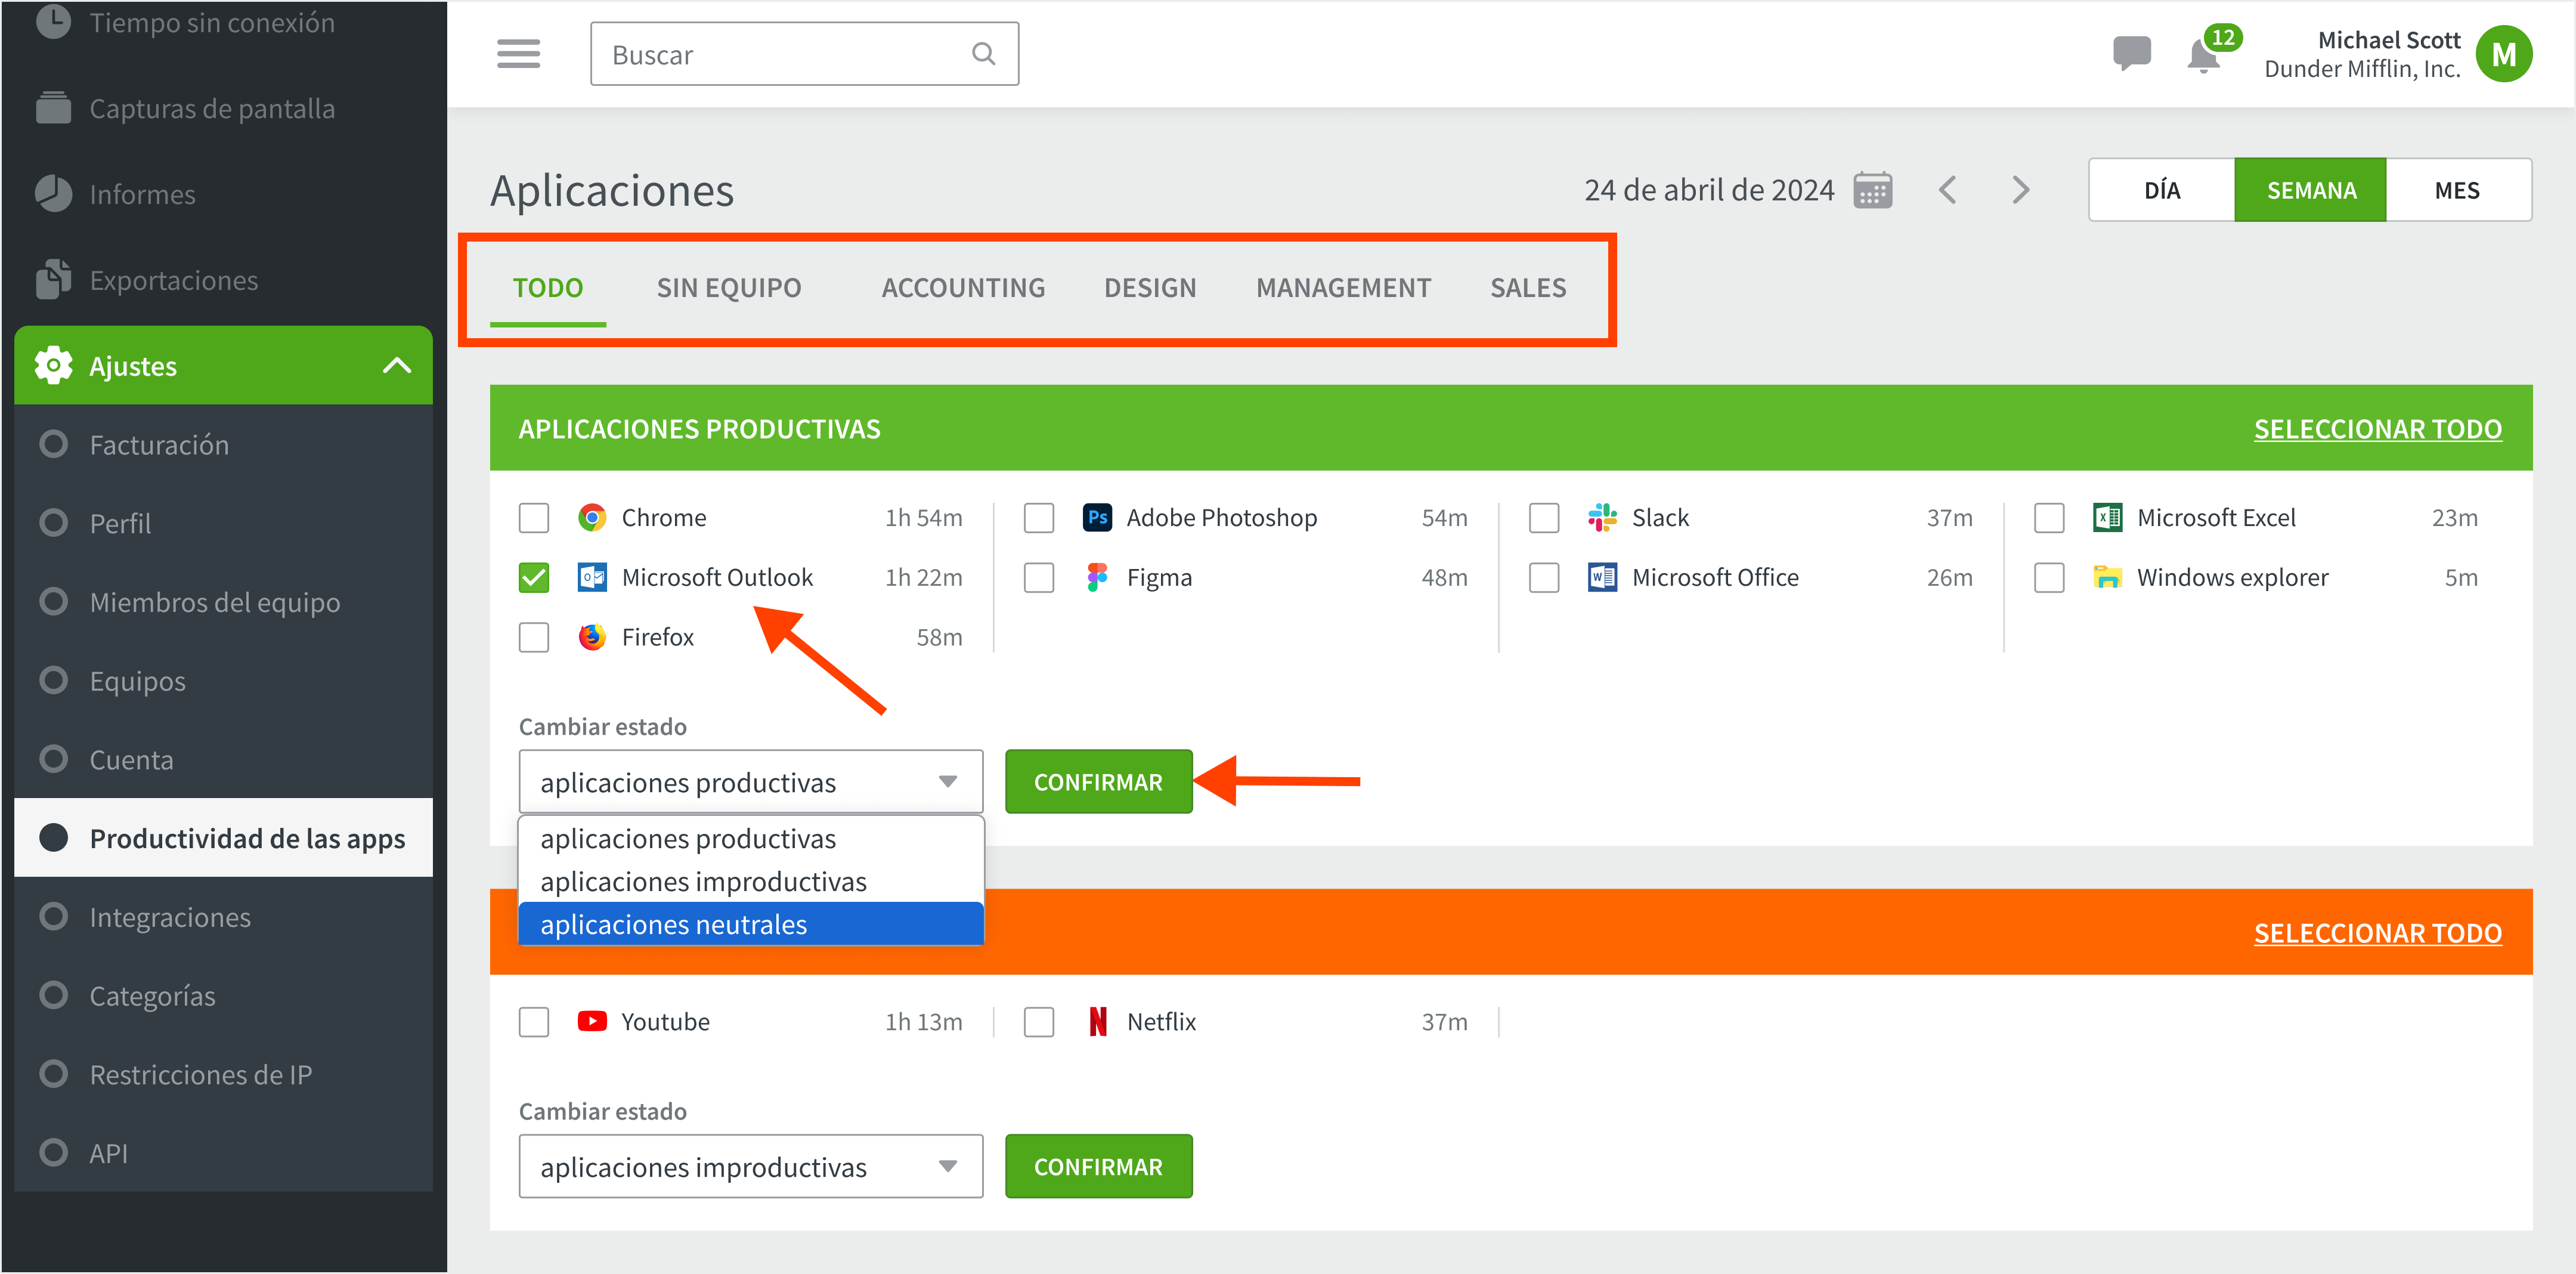The height and width of the screenshot is (1274, 2576).
Task: Switch to the SALES tab
Action: (x=1528, y=288)
